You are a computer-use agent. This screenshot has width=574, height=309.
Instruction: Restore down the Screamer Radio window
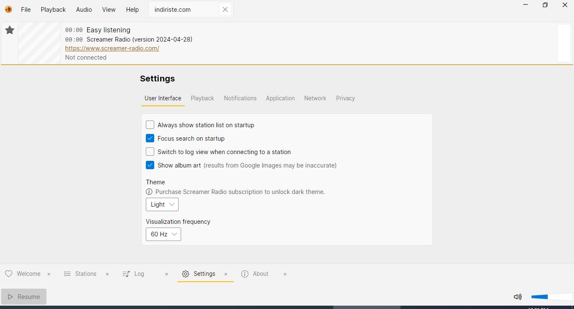click(x=545, y=5)
